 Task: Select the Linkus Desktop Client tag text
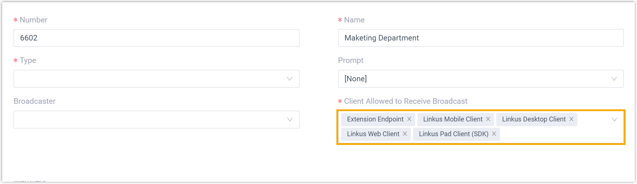[x=533, y=119]
